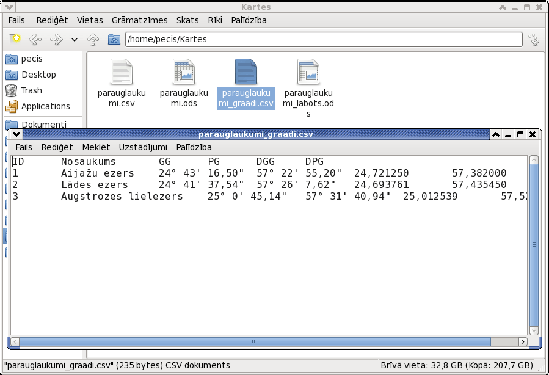This screenshot has height=375, width=549.
Task: Click value 24,721250 in editor
Action: pyautogui.click(x=381, y=173)
